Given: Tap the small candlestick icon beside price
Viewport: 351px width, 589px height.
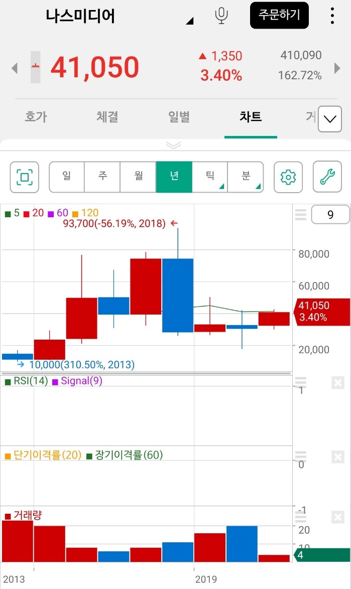Looking at the screenshot, I should [35, 67].
